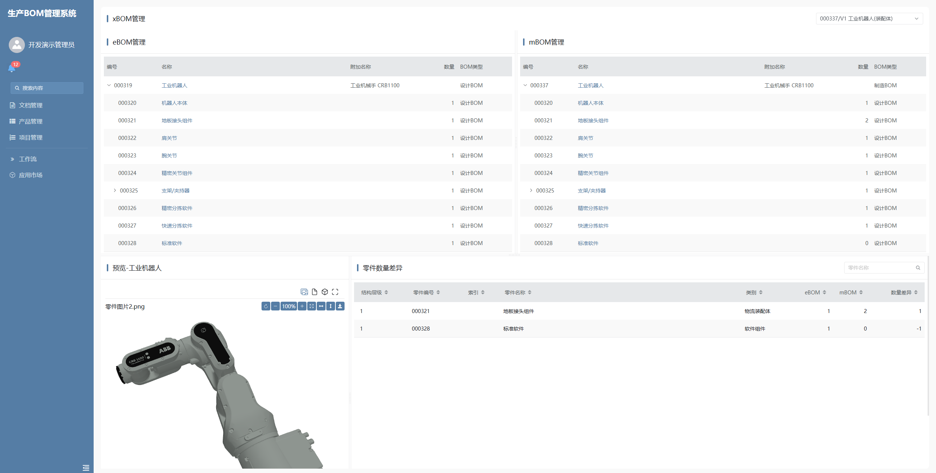Go to 应用市场 menu item

[x=31, y=175]
